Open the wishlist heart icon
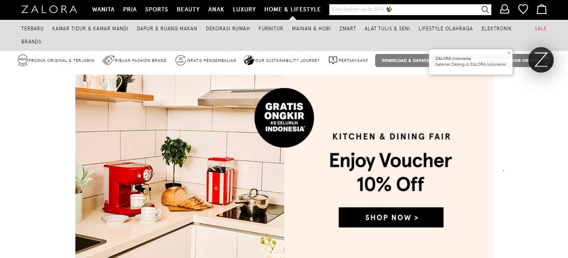The width and height of the screenshot is (568, 258). 523,9
